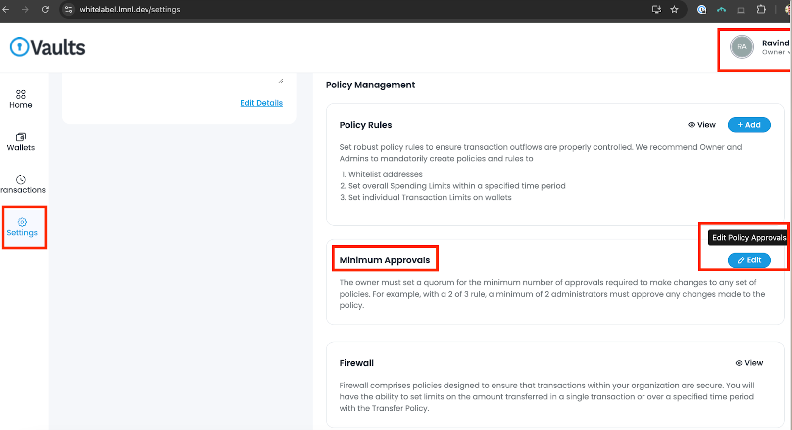Click the RA profile avatar
The width and height of the screenshot is (792, 430).
coord(742,47)
